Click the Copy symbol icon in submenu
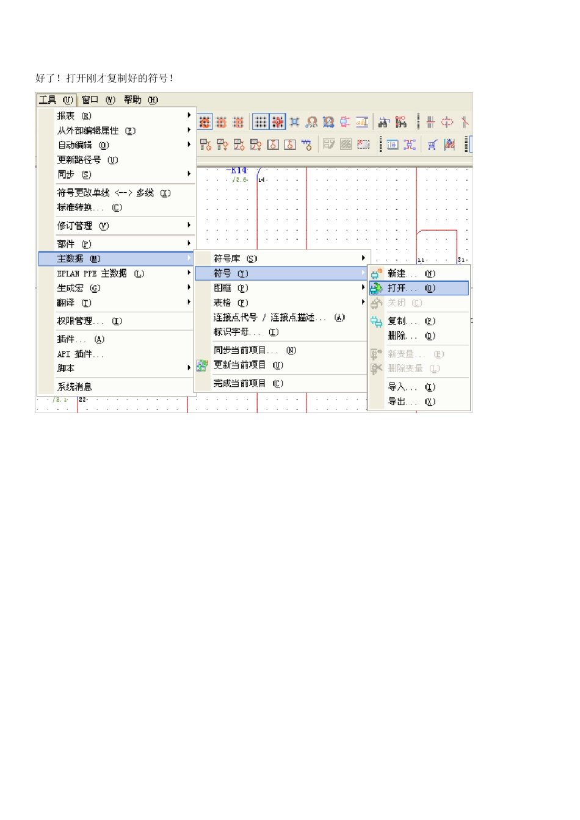This screenshot has height=820, width=580. (377, 322)
